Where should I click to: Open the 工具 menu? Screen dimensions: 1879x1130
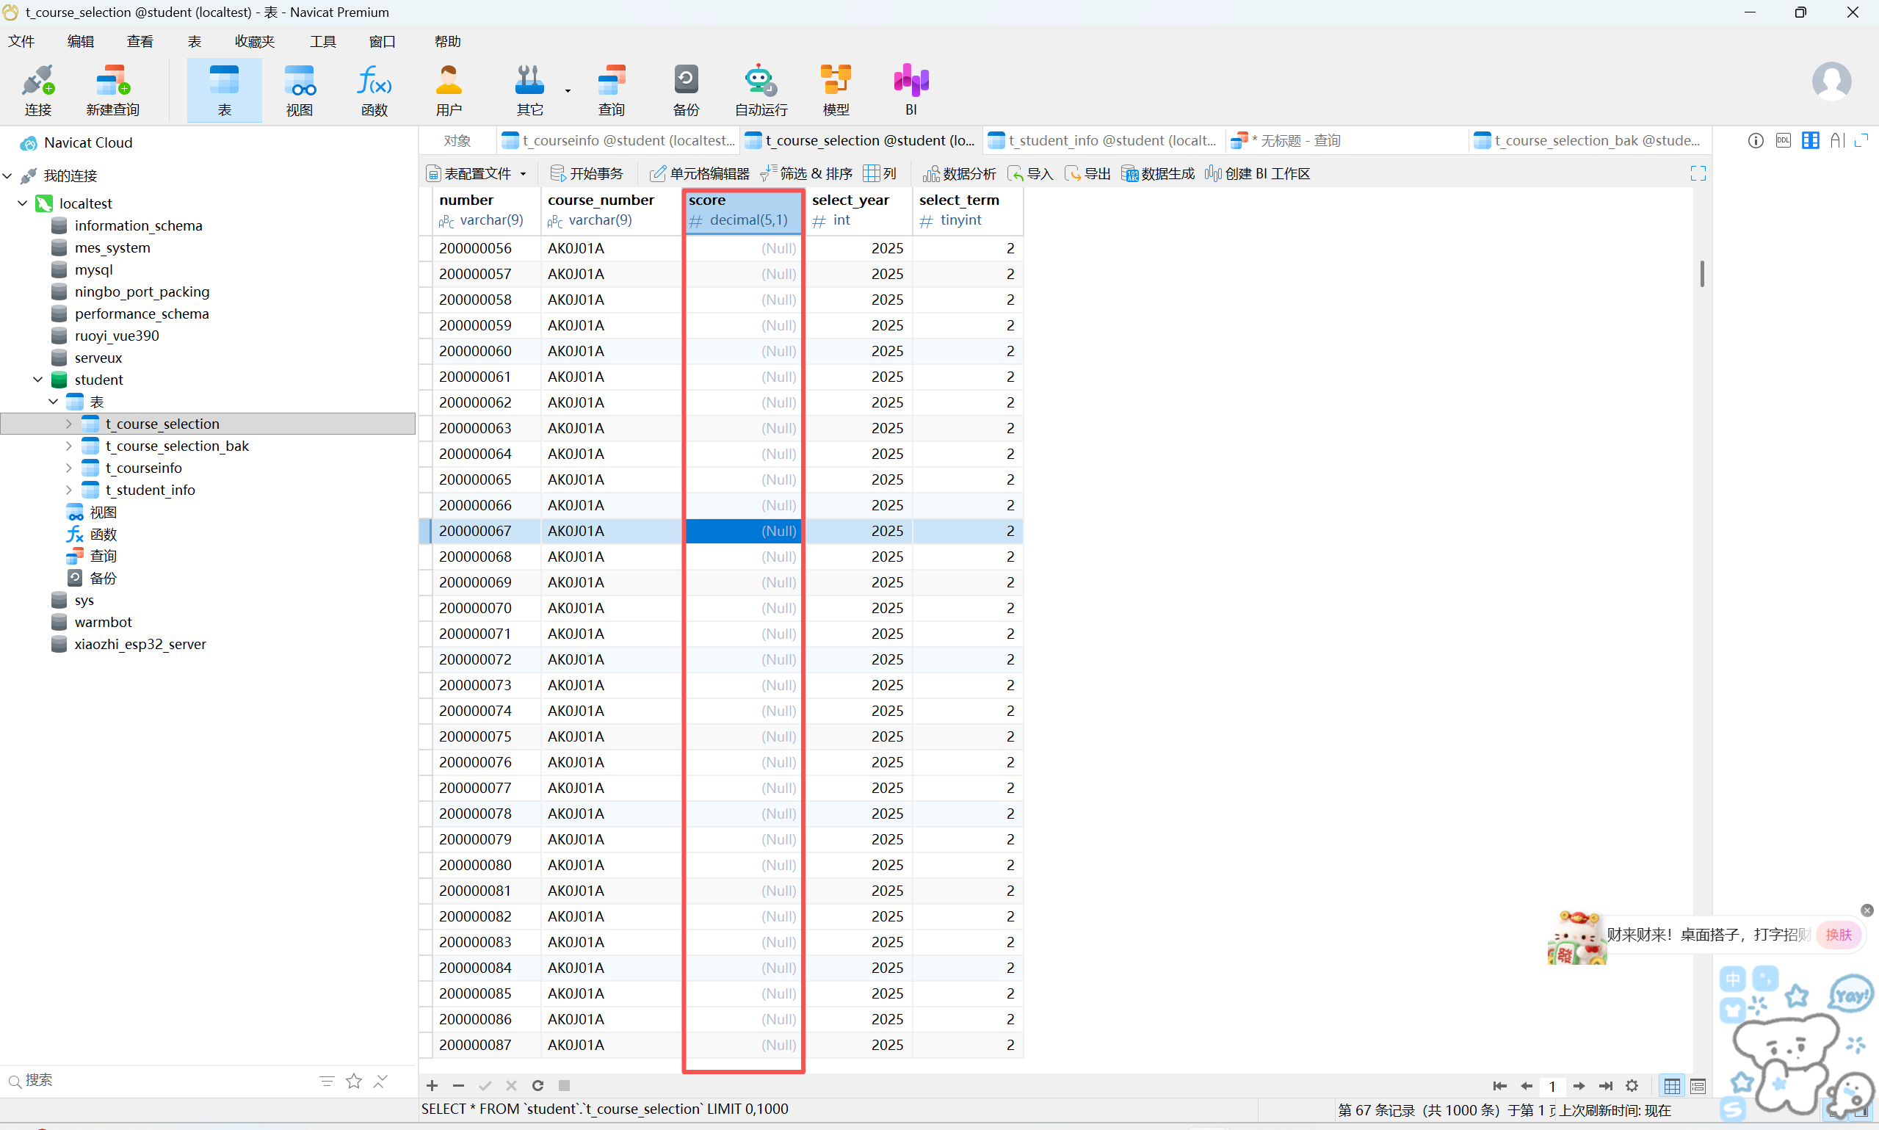pyautogui.click(x=322, y=41)
